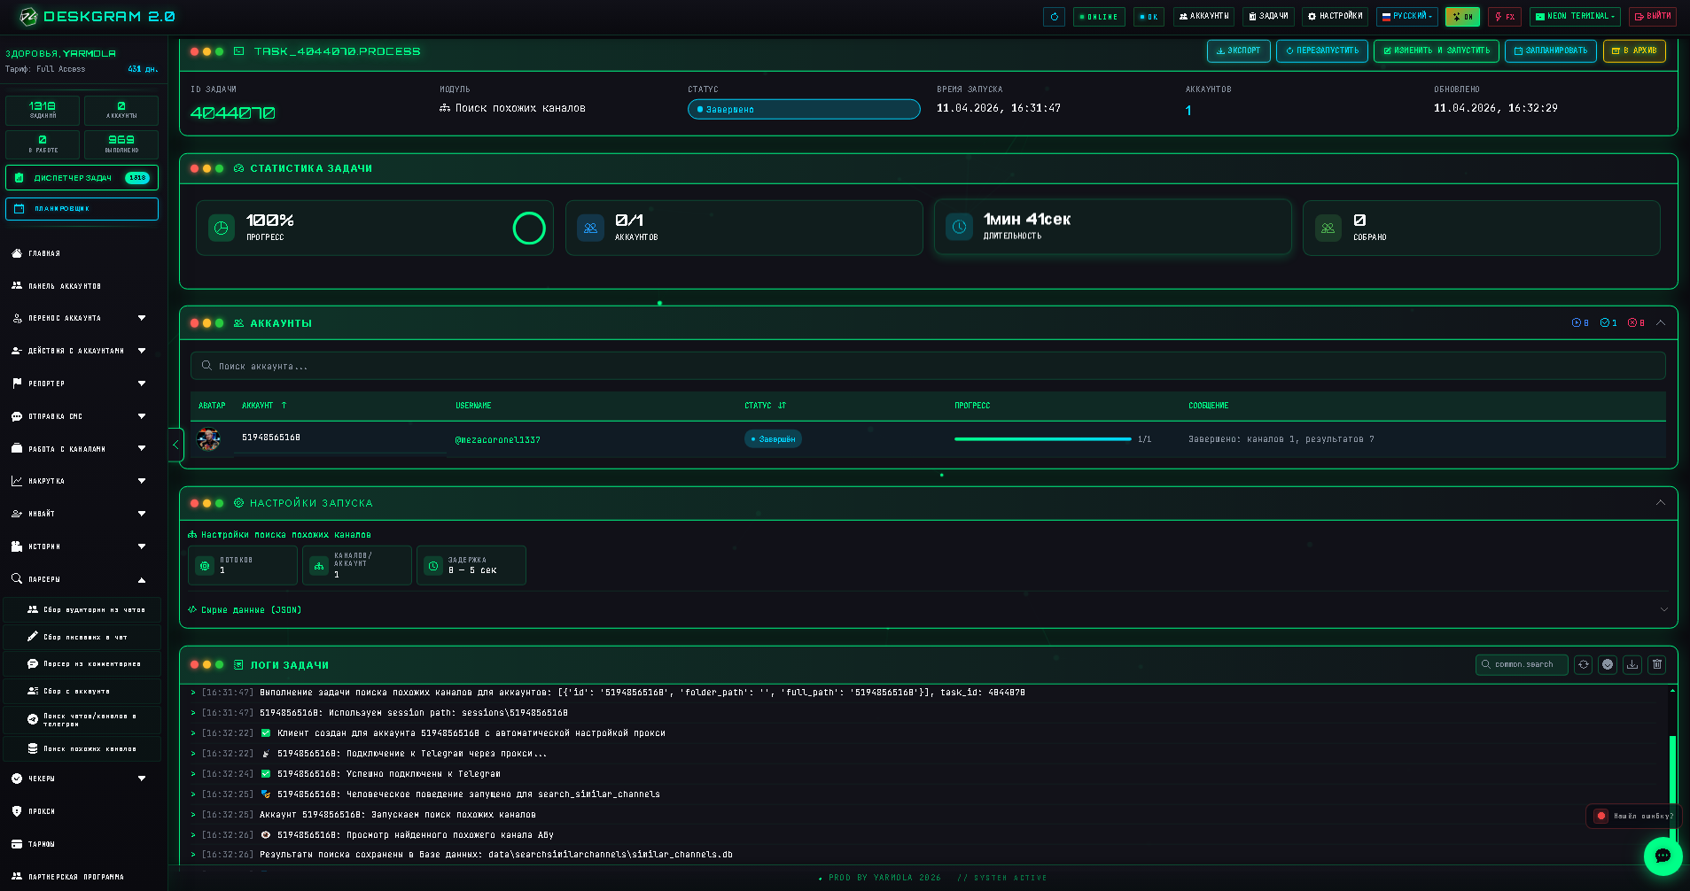Open Планировщик in the sidebar
Screen dimensions: 1690x891
(82, 209)
